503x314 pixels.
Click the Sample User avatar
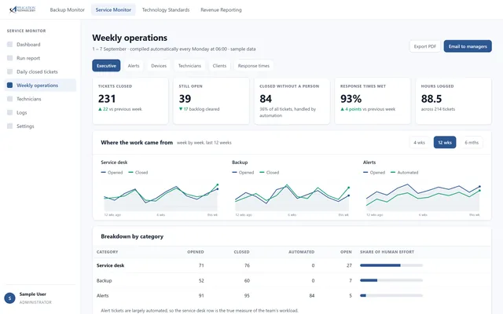click(x=9, y=298)
